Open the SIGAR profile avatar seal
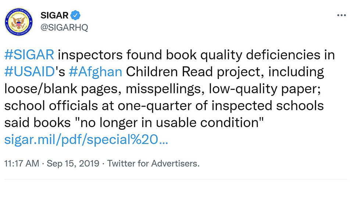Screen dimensions: 353x198 (19, 22)
